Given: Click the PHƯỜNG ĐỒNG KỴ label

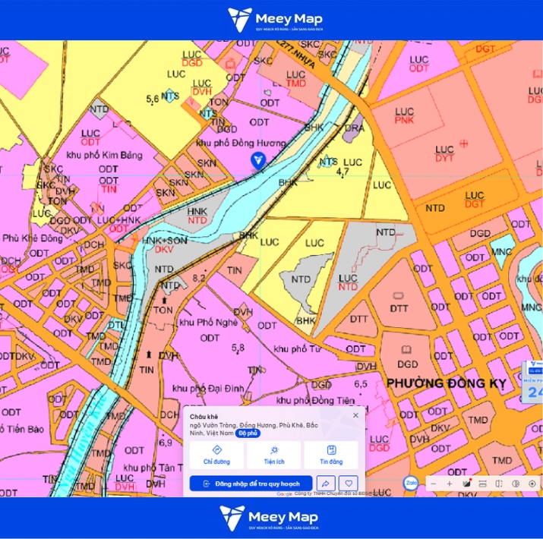Looking at the screenshot, I should 446,383.
